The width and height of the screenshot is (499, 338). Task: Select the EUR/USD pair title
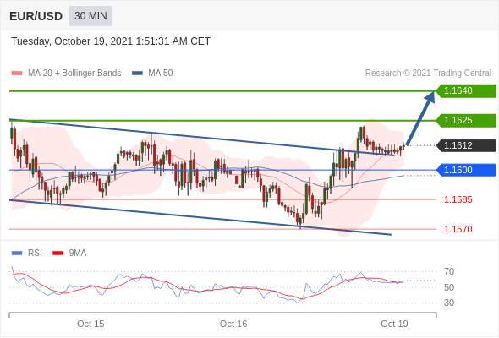pyautogui.click(x=36, y=16)
